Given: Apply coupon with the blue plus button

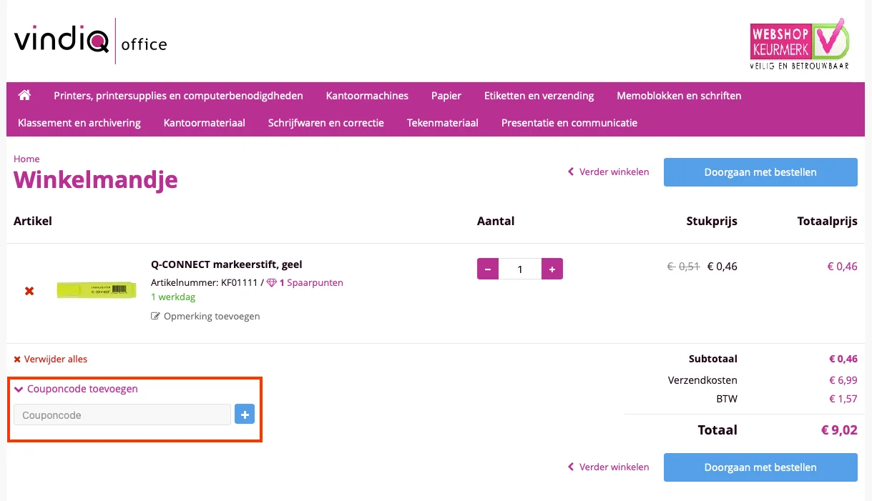Looking at the screenshot, I should [245, 415].
